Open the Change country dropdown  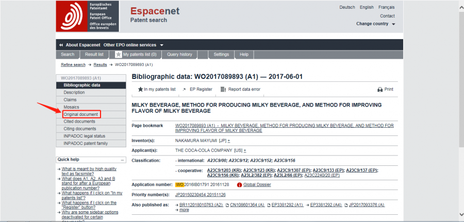[x=375, y=24]
